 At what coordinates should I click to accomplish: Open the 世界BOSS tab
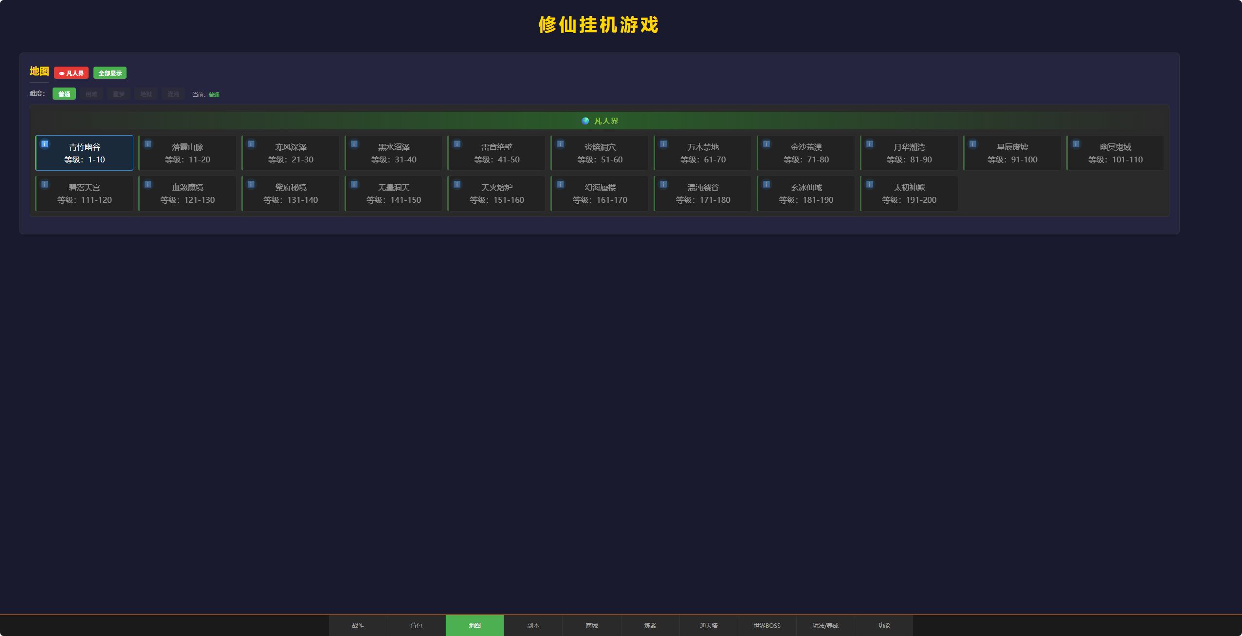[767, 625]
